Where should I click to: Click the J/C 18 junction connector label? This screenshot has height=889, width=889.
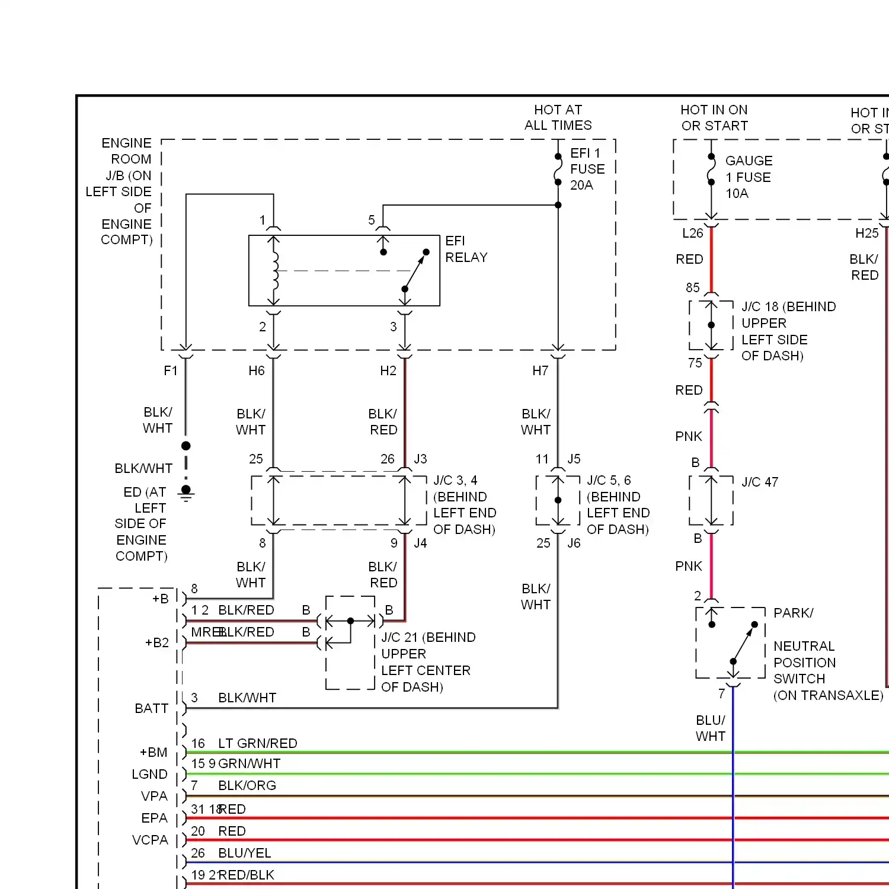(x=789, y=331)
